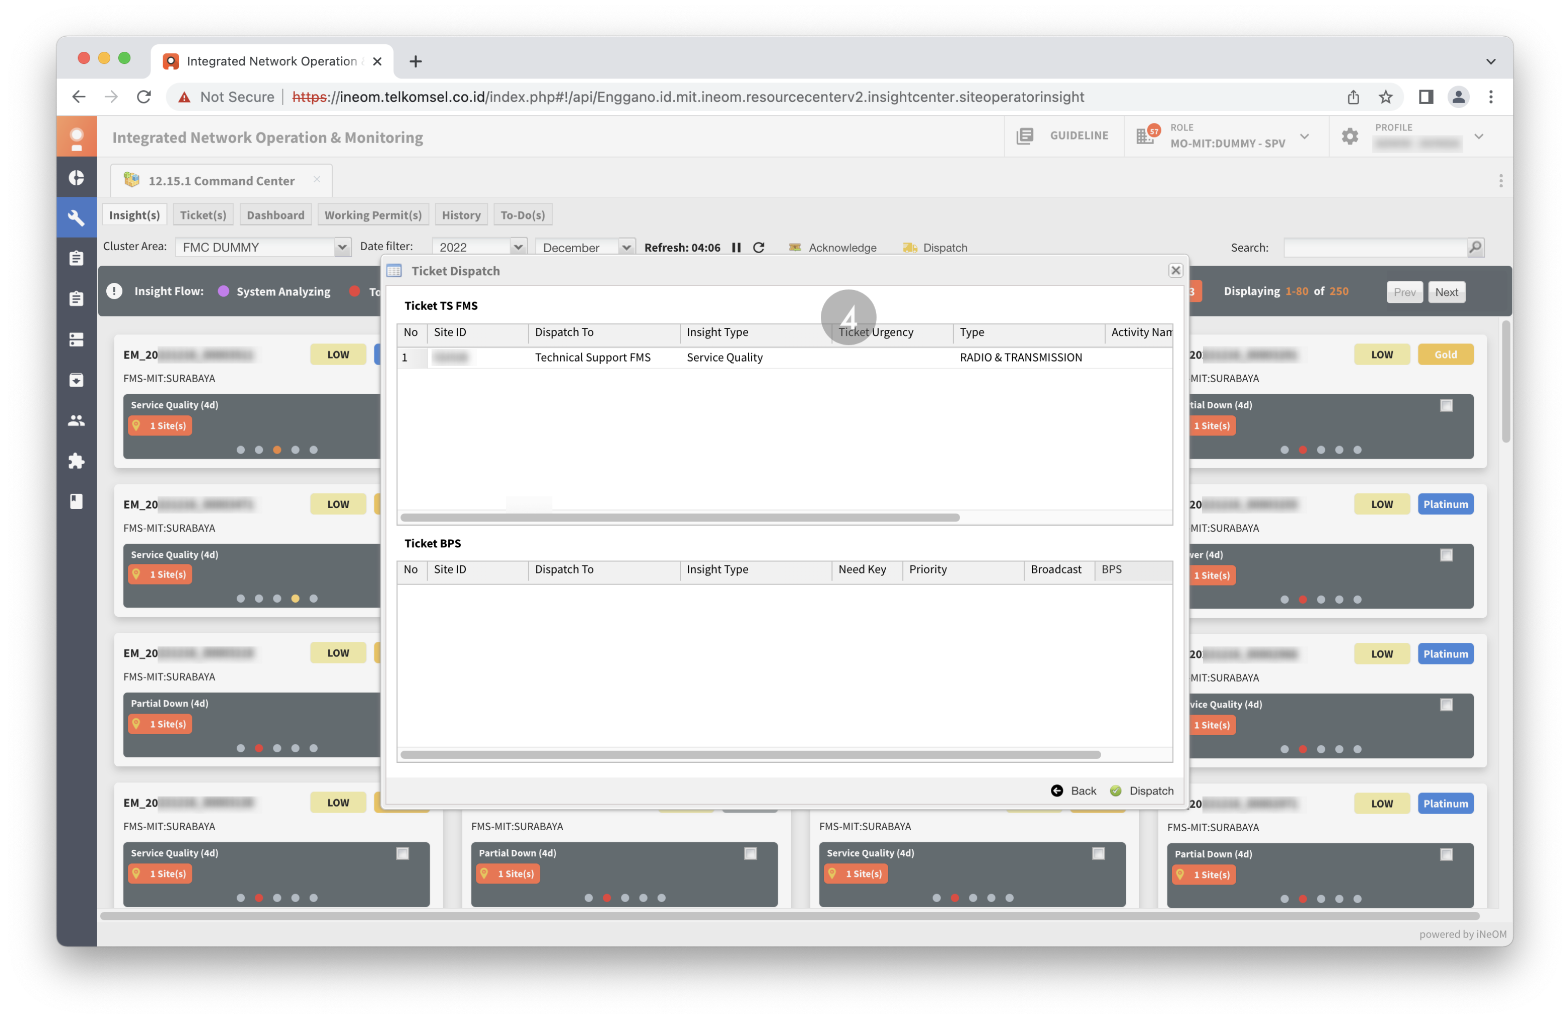Open the server stack sidebar icon

[x=76, y=339]
